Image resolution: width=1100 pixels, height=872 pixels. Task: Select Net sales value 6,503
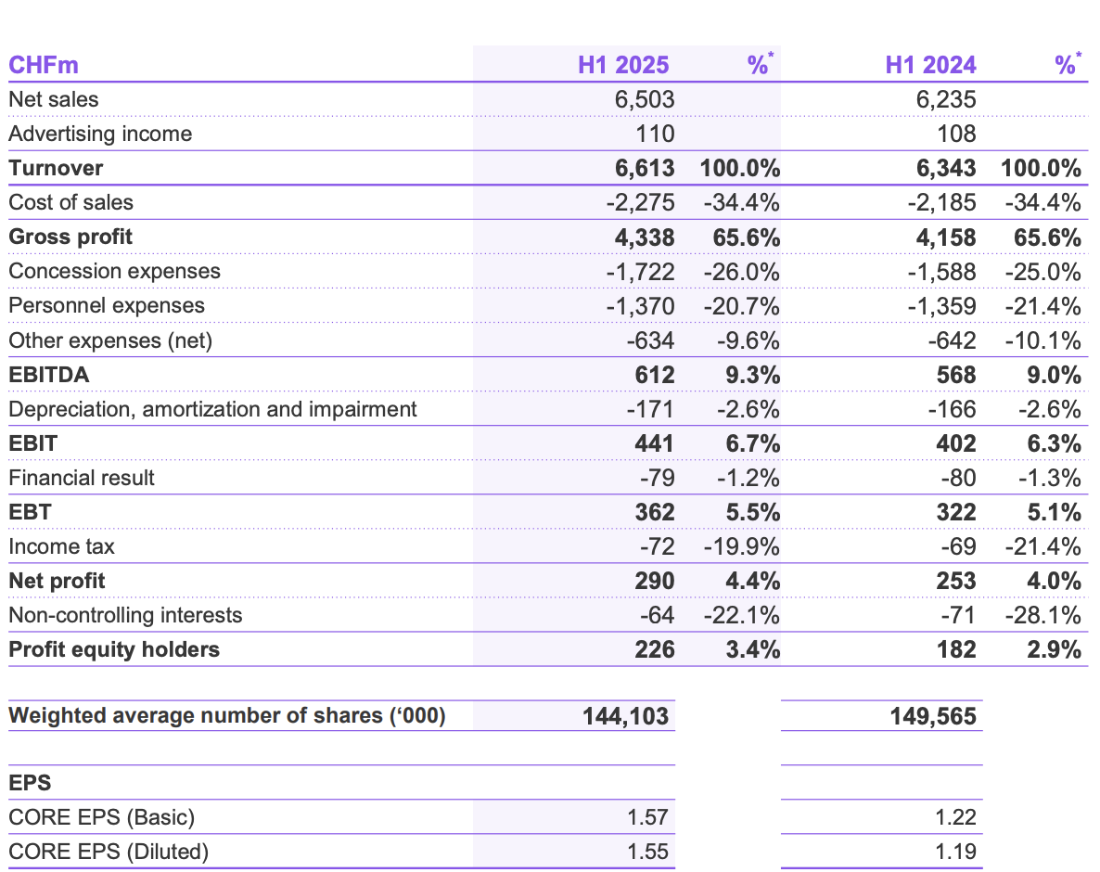[x=644, y=99]
